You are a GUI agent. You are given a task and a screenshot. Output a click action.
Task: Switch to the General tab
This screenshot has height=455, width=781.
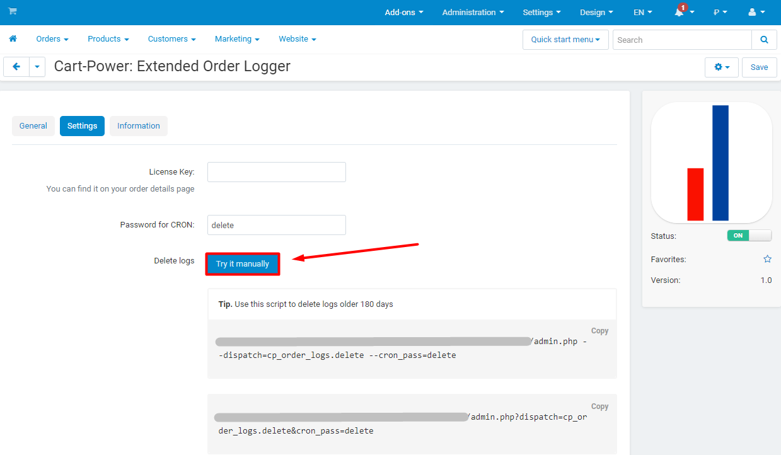click(33, 126)
